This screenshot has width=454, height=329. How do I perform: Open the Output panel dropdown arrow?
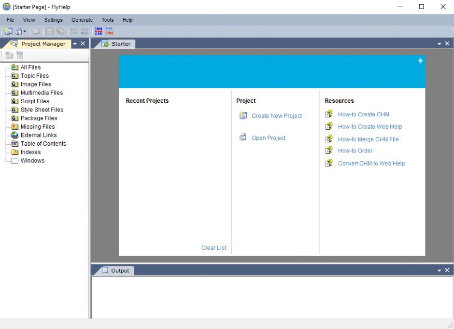(x=439, y=270)
